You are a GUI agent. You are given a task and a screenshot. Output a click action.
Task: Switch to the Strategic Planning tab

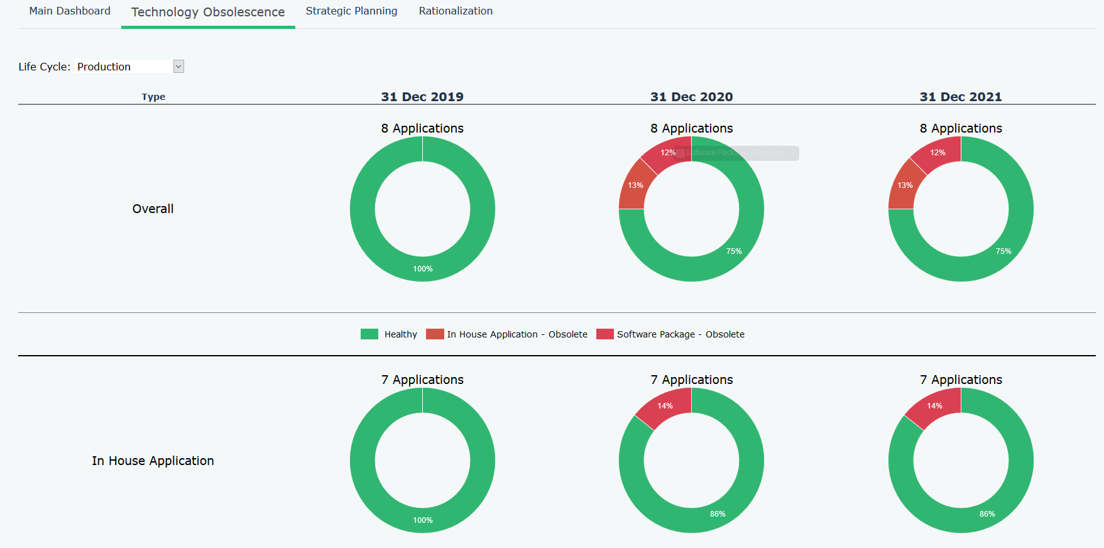[x=351, y=11]
